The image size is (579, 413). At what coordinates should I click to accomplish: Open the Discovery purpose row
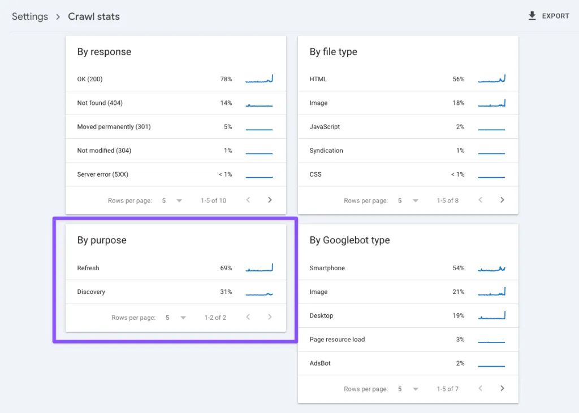tap(176, 292)
